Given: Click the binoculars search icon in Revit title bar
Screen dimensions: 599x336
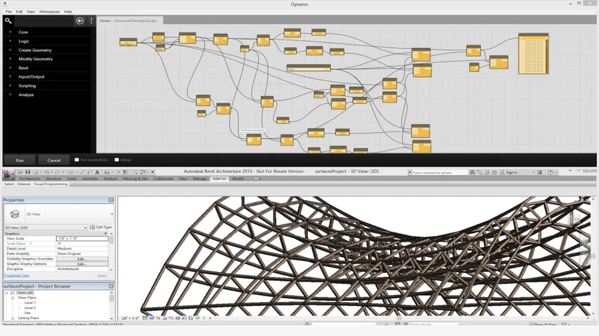Looking at the screenshot, I should 472,173.
